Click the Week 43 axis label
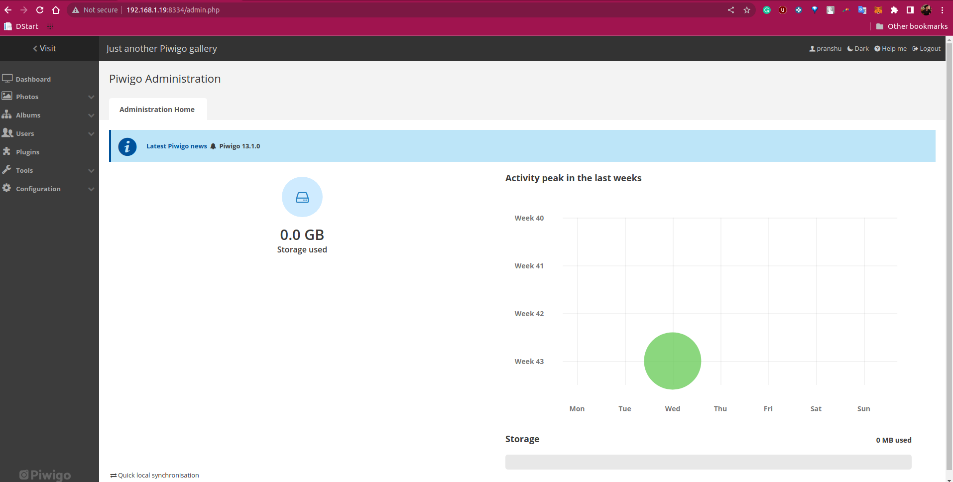 pos(529,361)
